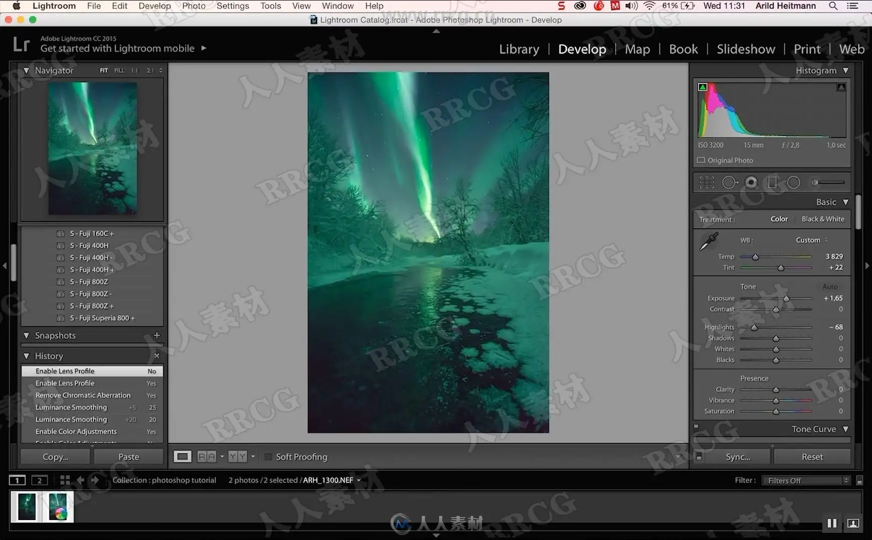Viewport: 872px width, 540px height.
Task: Select main window display 1 button
Action: [17, 480]
